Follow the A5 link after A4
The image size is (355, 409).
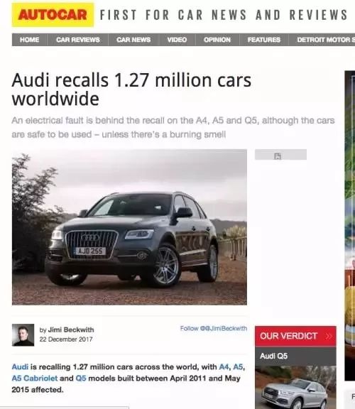(x=238, y=366)
